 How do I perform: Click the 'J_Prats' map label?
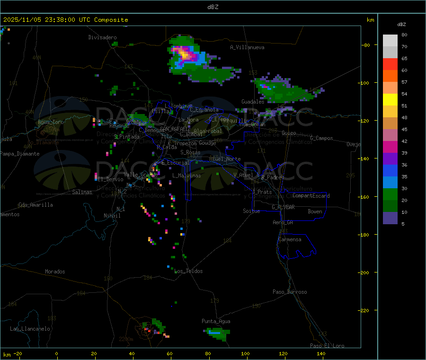click(262, 192)
